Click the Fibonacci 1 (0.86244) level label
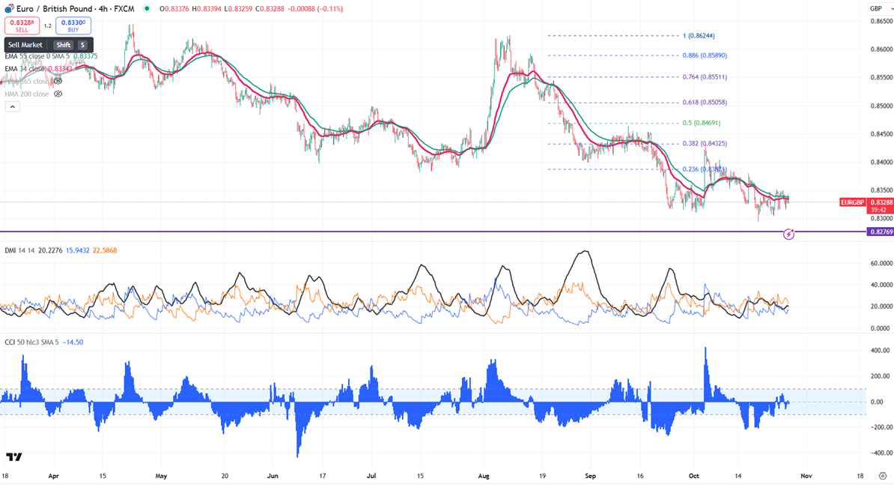The image size is (894, 487). tap(699, 36)
